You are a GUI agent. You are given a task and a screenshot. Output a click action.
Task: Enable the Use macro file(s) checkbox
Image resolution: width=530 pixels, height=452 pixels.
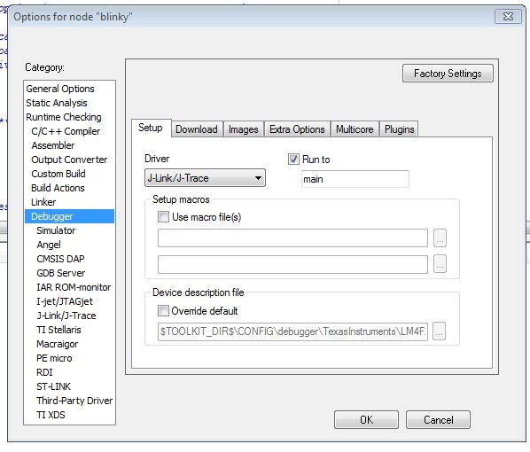coord(163,217)
